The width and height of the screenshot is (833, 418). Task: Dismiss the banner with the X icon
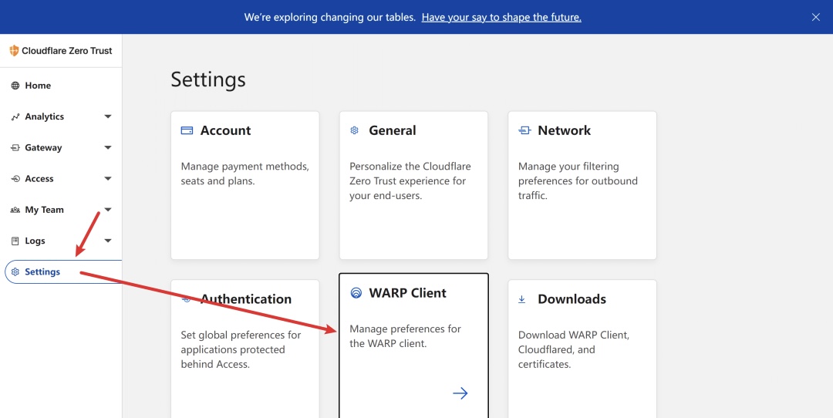tap(816, 17)
